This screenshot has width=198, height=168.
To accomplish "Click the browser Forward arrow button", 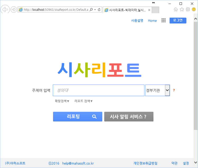I will click(13, 10).
